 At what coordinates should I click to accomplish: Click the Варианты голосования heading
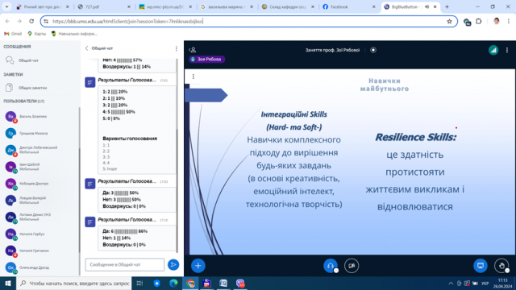coord(130,139)
